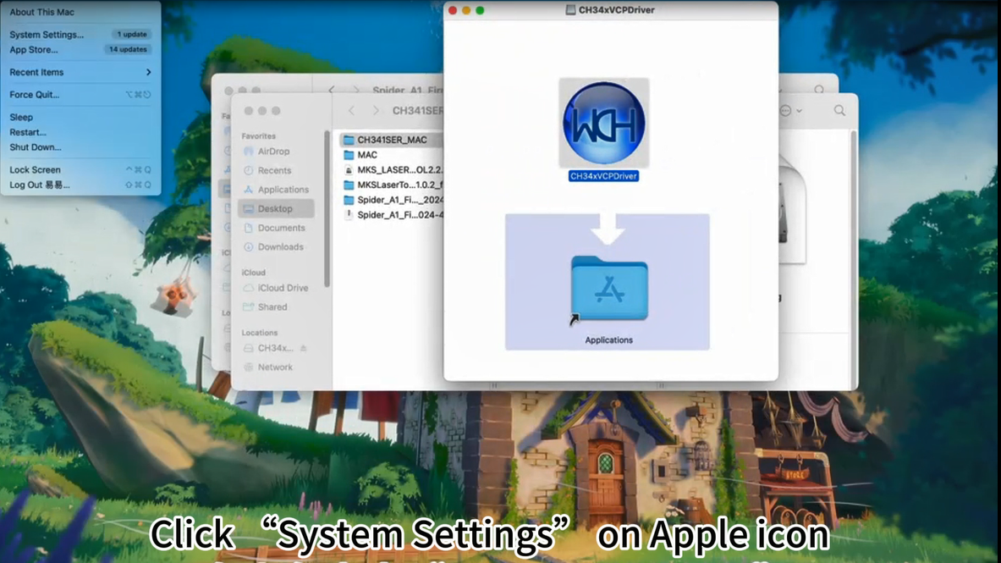Open About This Mac

click(x=41, y=12)
